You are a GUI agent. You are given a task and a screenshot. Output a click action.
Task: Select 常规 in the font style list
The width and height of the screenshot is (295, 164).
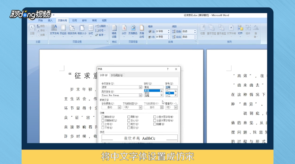coord(152,91)
